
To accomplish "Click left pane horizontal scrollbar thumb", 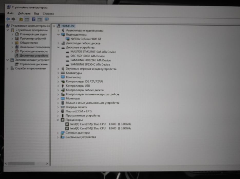I will pyautogui.click(x=21, y=164).
